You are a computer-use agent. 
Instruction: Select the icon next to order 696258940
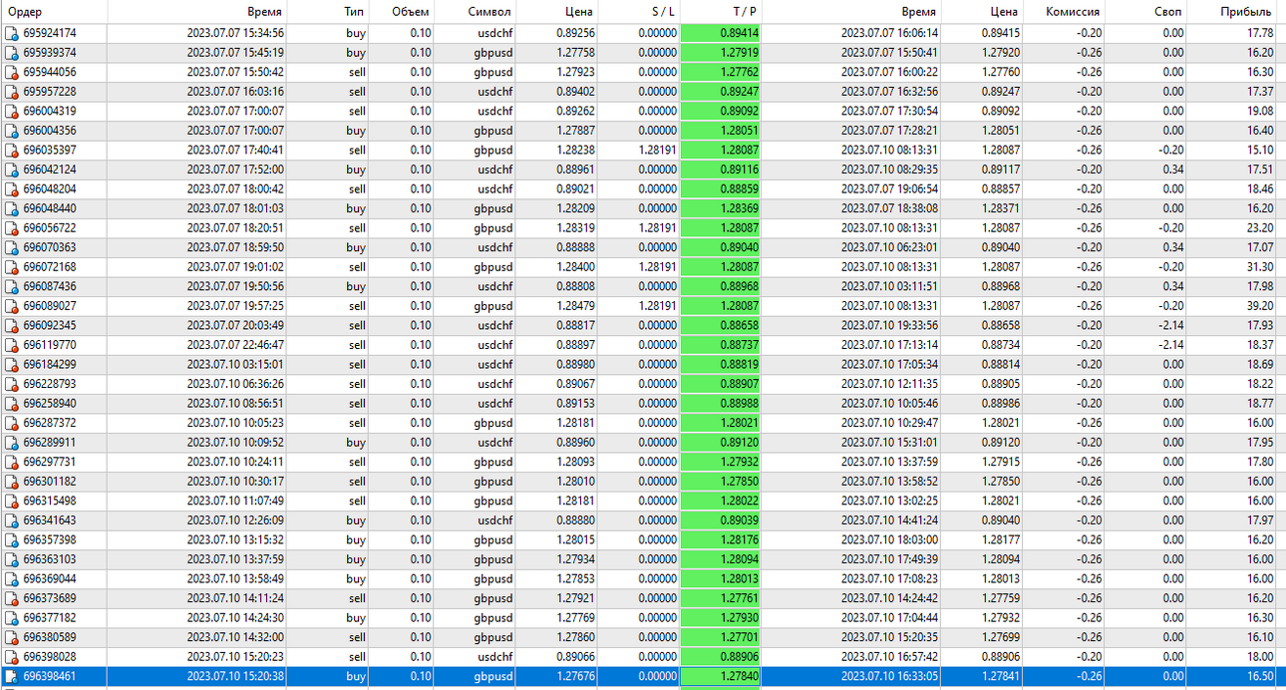click(12, 403)
